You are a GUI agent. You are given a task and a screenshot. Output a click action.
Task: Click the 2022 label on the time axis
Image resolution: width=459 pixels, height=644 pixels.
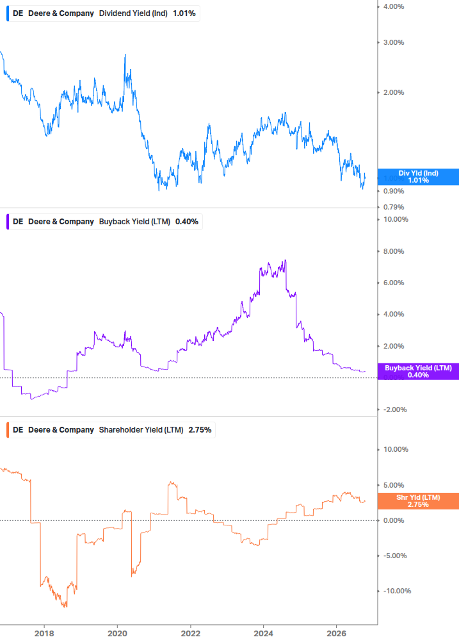click(x=191, y=634)
